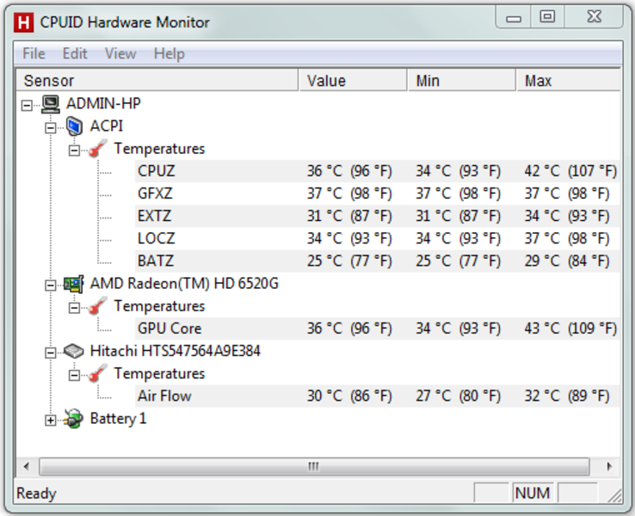This screenshot has height=516, width=635.
Task: Click GFXZ current value 37 °C (98 °F)
Action: click(x=349, y=193)
